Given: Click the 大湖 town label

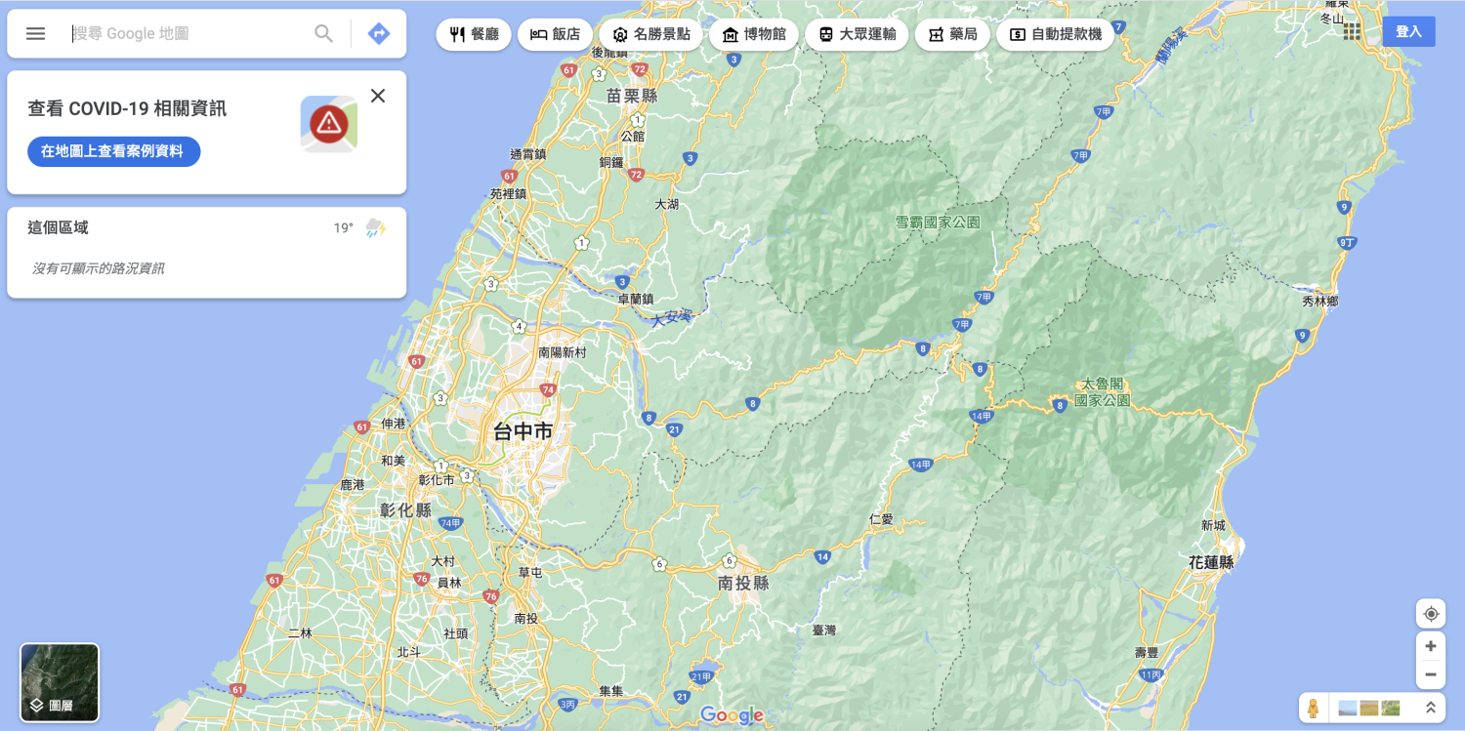Looking at the screenshot, I should tap(667, 204).
